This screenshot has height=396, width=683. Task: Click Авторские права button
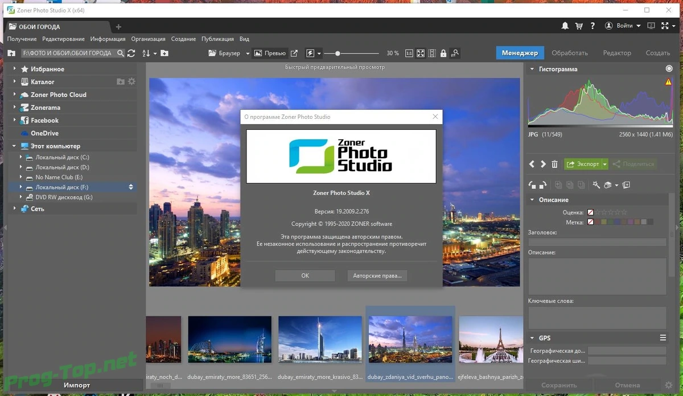coord(377,275)
